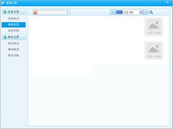Select 等待发送 in the sidebar
Image resolution: width=173 pixels, height=129 pixels.
[14, 25]
